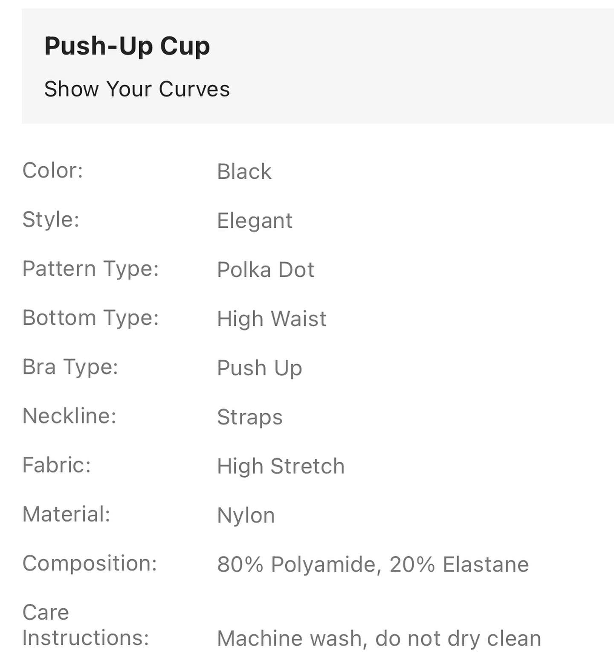Screen dimensions: 614x670
Task: Click the Care Instructions label
Action: click(x=85, y=625)
